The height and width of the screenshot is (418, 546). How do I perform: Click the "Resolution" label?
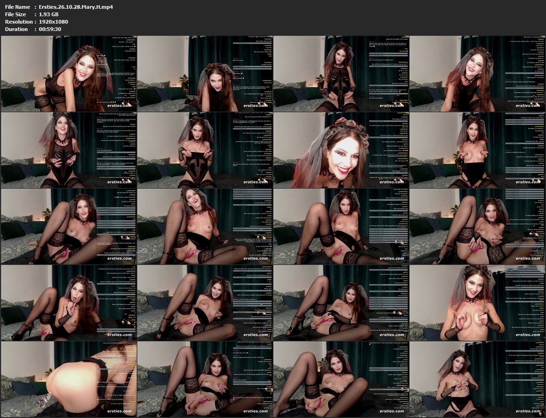(x=19, y=22)
